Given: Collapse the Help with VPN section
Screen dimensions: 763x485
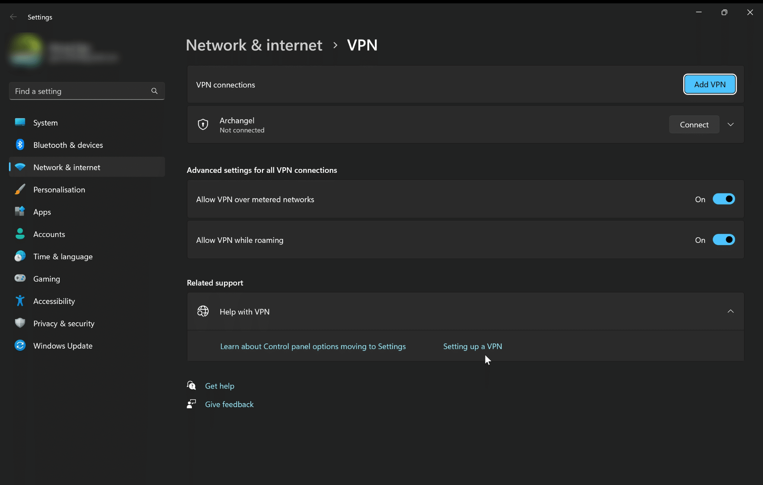Looking at the screenshot, I should (731, 311).
